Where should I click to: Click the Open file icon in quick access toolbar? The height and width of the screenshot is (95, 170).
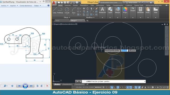62,2
